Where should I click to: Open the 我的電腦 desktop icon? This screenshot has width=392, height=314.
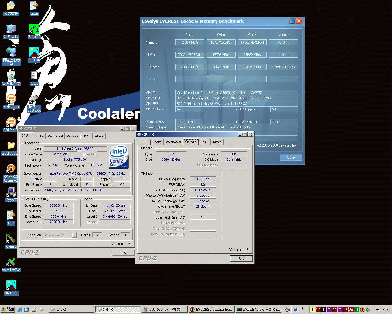(x=11, y=31)
